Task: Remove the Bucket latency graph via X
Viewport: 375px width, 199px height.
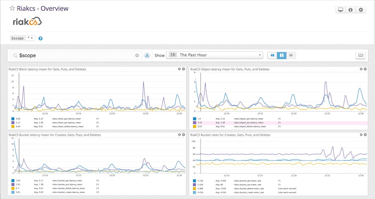Action: tap(183, 135)
